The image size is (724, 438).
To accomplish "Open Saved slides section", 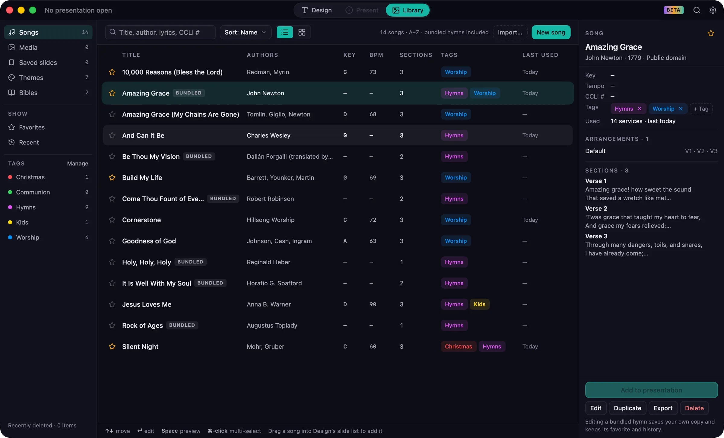I will [x=48, y=62].
